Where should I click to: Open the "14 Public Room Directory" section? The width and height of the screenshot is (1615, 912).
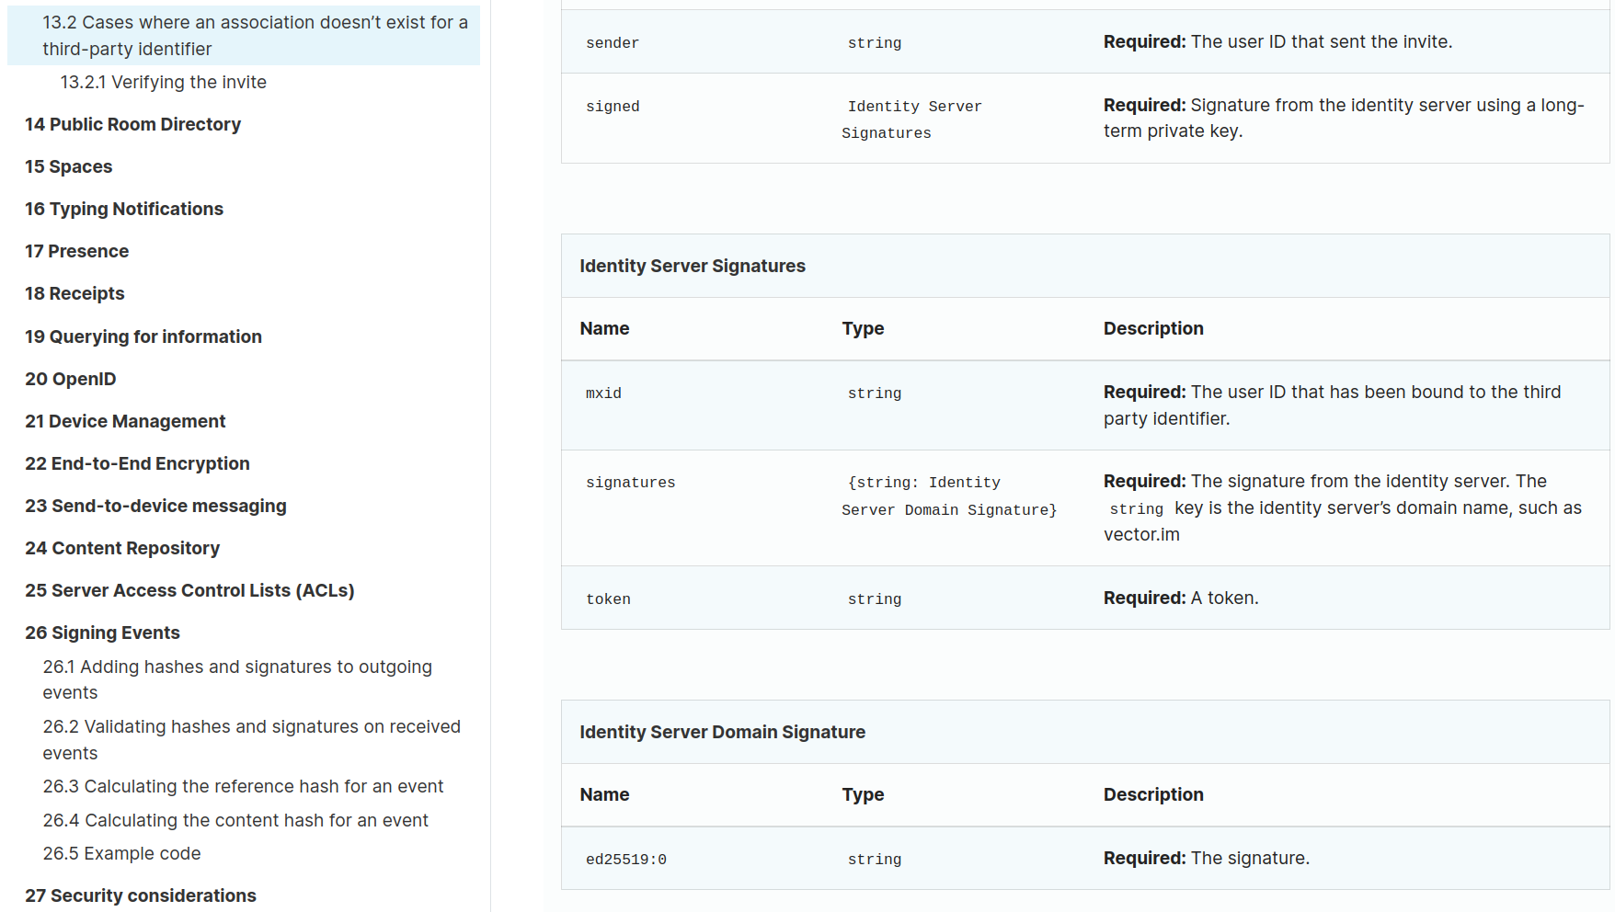pyautogui.click(x=132, y=124)
